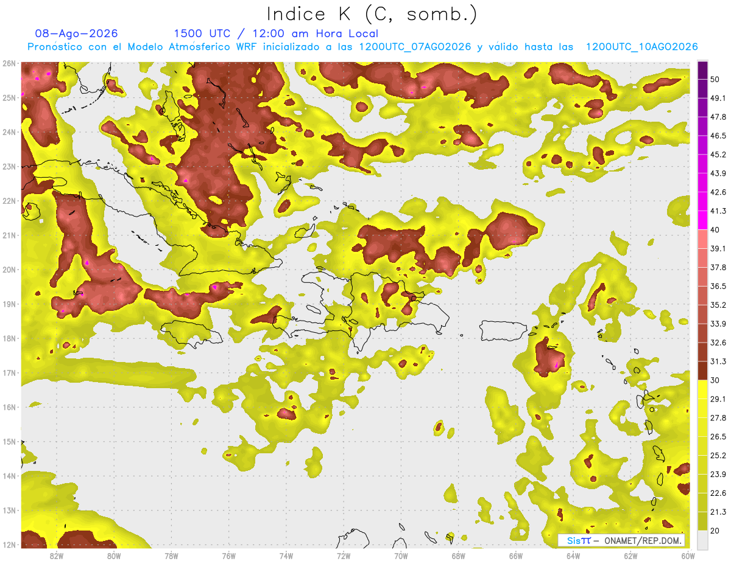The width and height of the screenshot is (731, 564).
Task: Click the colorbar value 35.2
Action: click(x=718, y=305)
